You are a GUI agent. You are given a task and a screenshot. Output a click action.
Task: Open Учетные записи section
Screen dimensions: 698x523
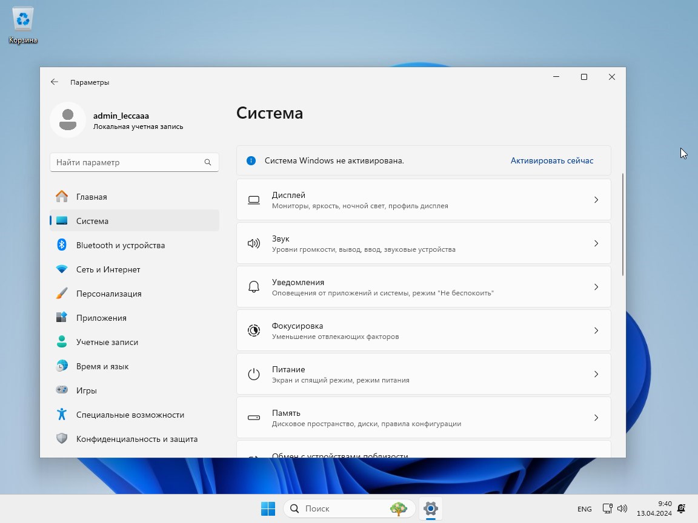pos(135,342)
